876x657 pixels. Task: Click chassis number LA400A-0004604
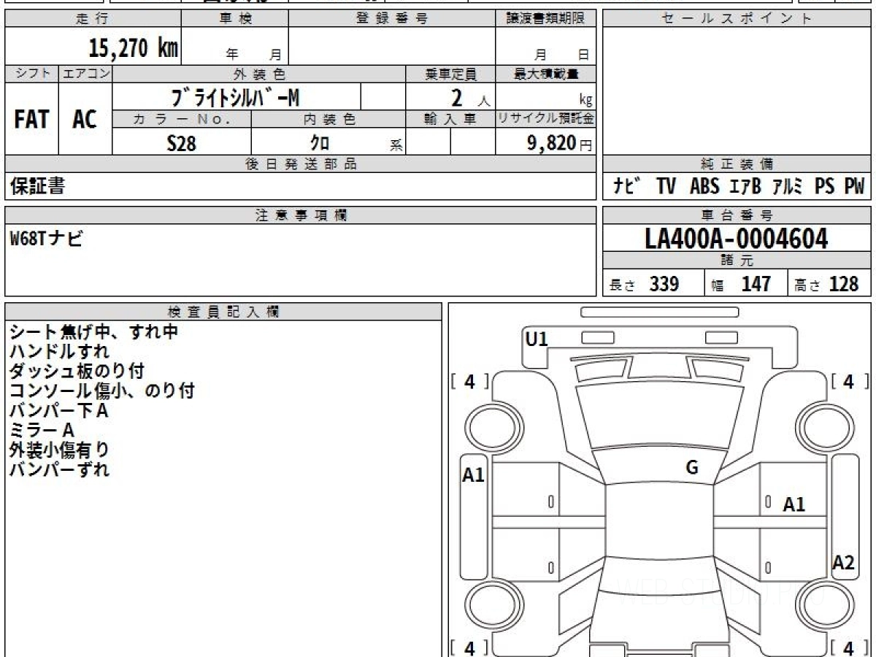click(x=737, y=238)
